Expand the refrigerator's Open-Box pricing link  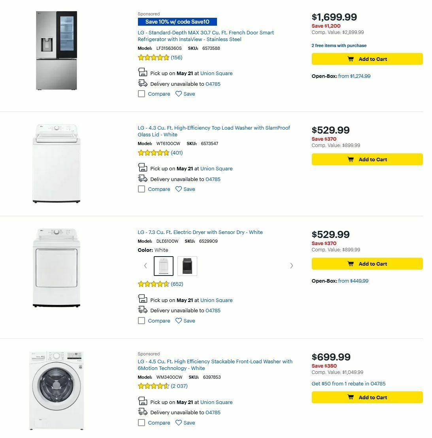(355, 76)
